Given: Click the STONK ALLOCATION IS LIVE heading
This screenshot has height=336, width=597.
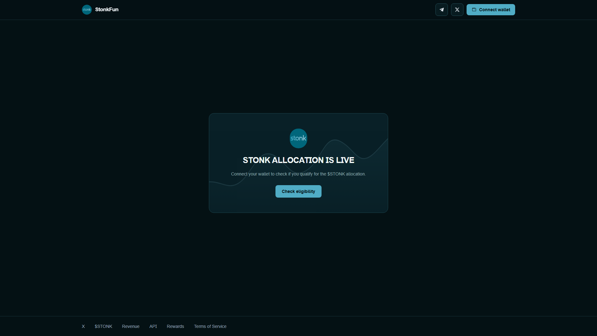Looking at the screenshot, I should [x=298, y=160].
